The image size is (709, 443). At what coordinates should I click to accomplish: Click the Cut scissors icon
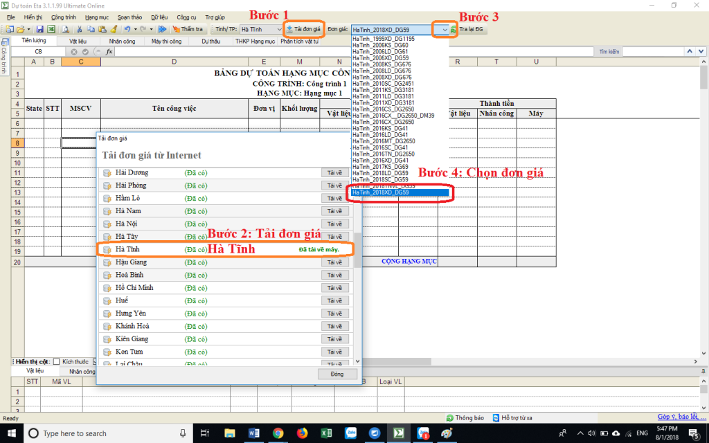click(80, 30)
